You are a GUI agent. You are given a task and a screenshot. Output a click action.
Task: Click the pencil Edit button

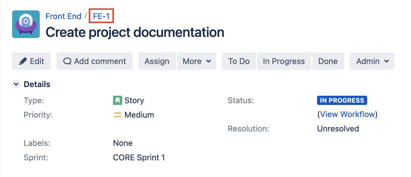coord(31,61)
